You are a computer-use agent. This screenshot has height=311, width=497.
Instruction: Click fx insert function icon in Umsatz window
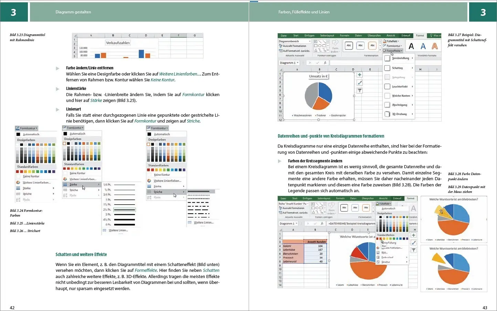[x=325, y=63]
